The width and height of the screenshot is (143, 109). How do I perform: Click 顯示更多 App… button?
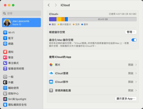126,99
